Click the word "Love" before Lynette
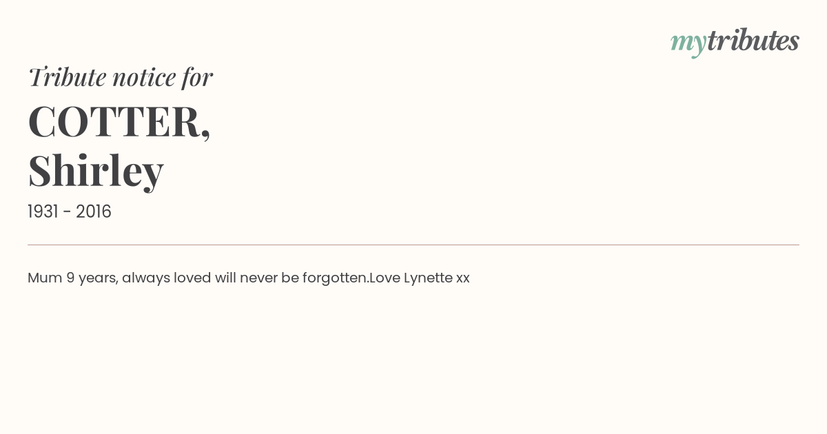This screenshot has width=827, height=434. [385, 278]
